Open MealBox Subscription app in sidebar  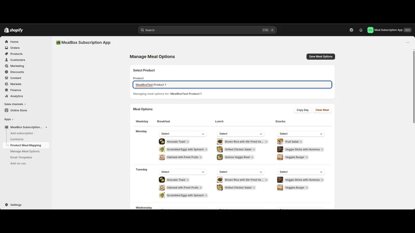click(26, 127)
